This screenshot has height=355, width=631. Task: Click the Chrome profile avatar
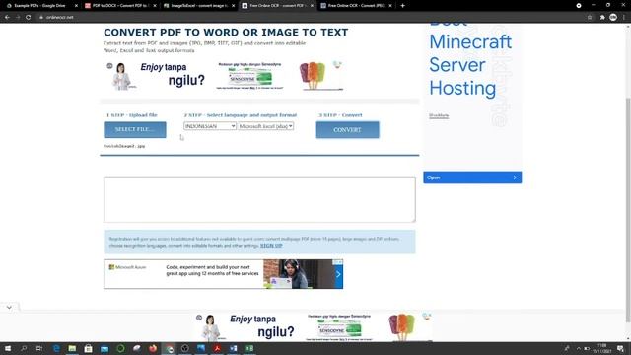coord(613,17)
